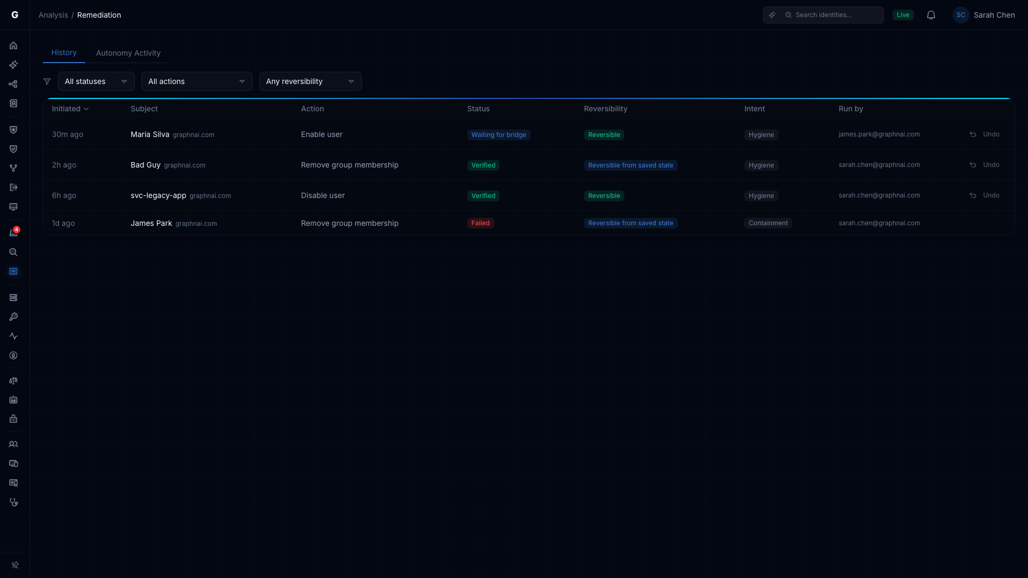Open the devices sidebar icon
Viewport: 1028px width, 578px height.
click(x=13, y=463)
